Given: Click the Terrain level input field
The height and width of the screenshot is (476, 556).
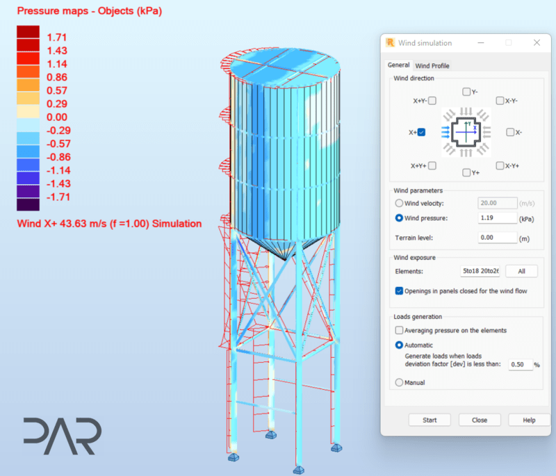Looking at the screenshot, I should (x=498, y=238).
